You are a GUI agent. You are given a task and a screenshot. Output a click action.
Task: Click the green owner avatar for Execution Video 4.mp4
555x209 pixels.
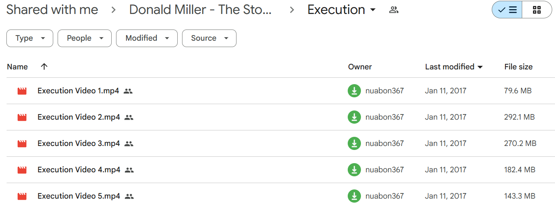354,170
